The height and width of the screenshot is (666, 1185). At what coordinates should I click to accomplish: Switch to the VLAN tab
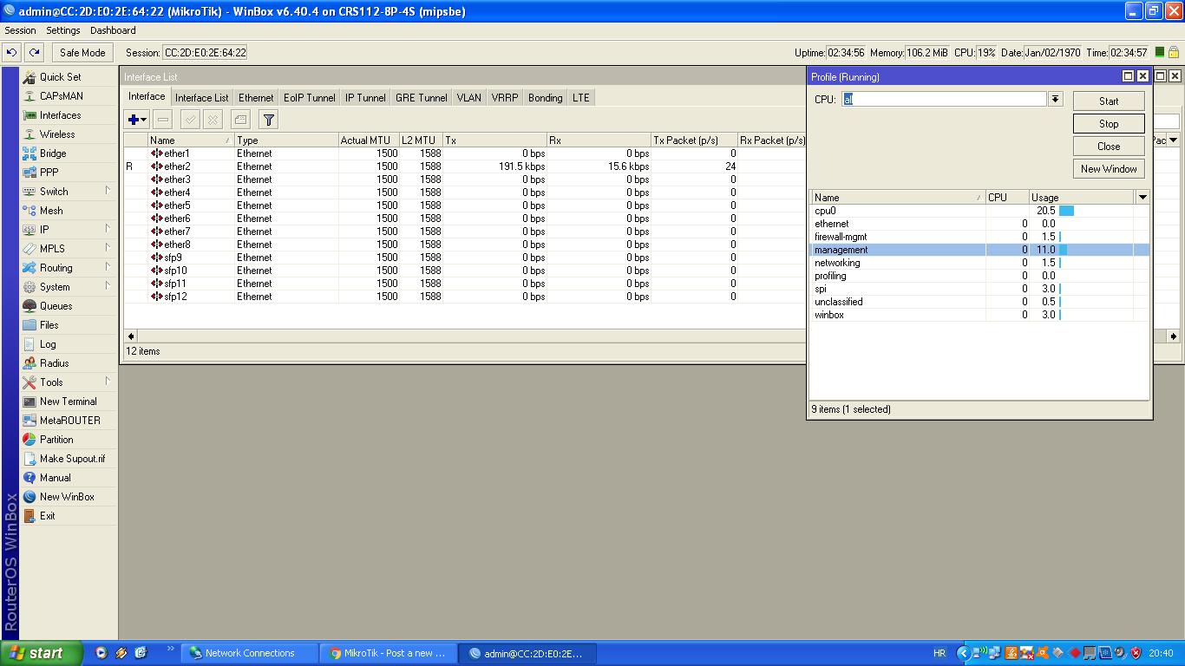coord(469,98)
